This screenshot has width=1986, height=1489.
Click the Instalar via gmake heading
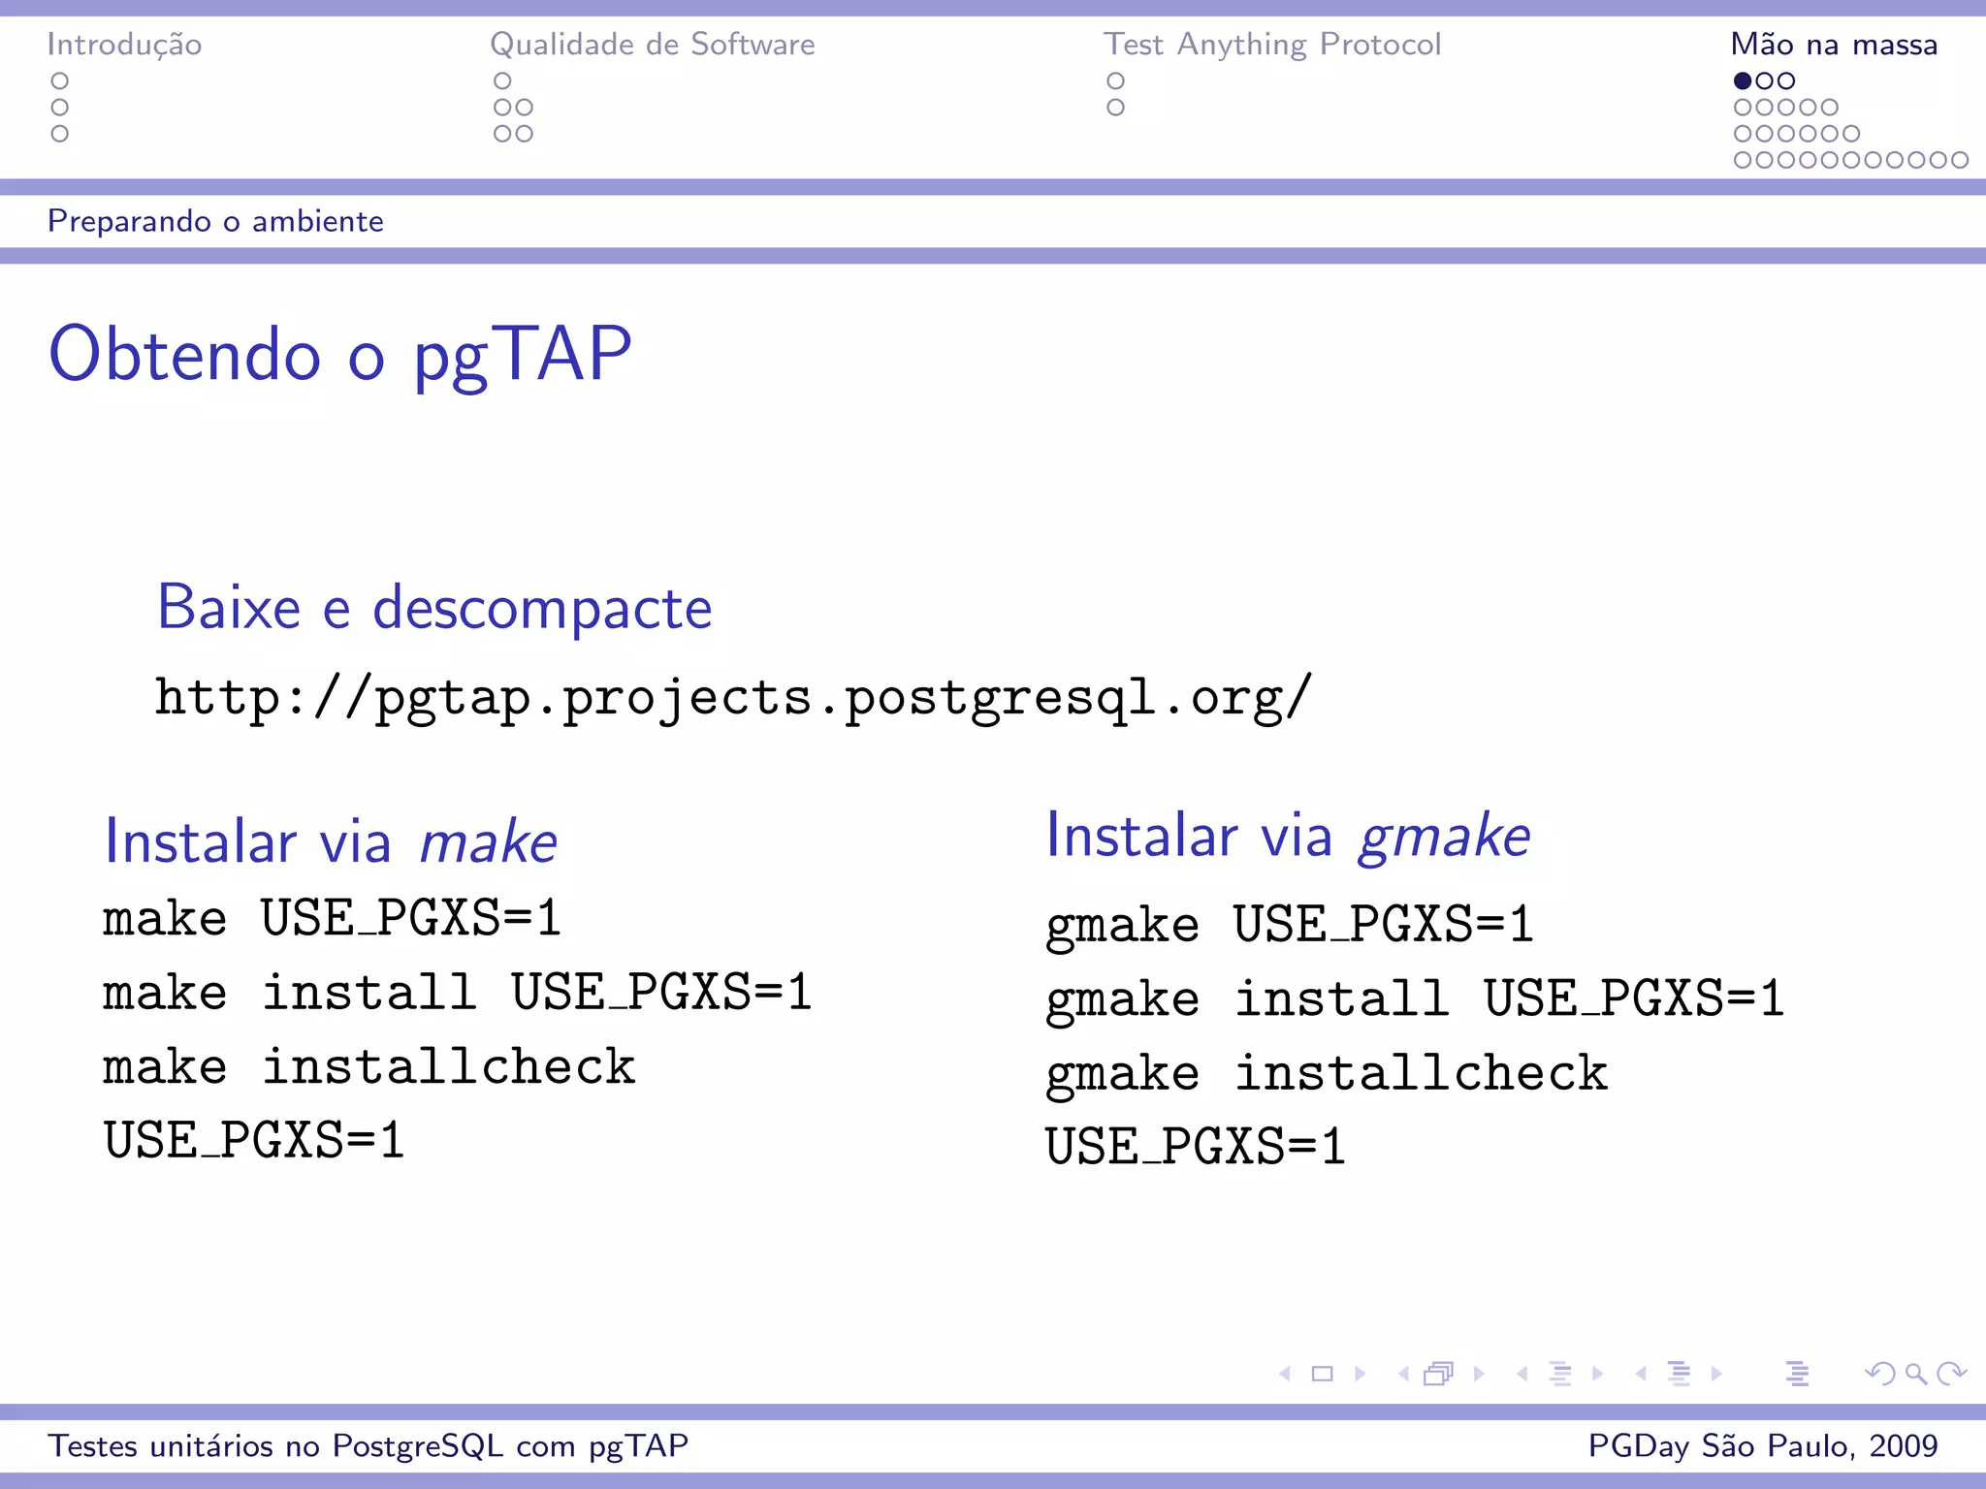[x=1288, y=837]
